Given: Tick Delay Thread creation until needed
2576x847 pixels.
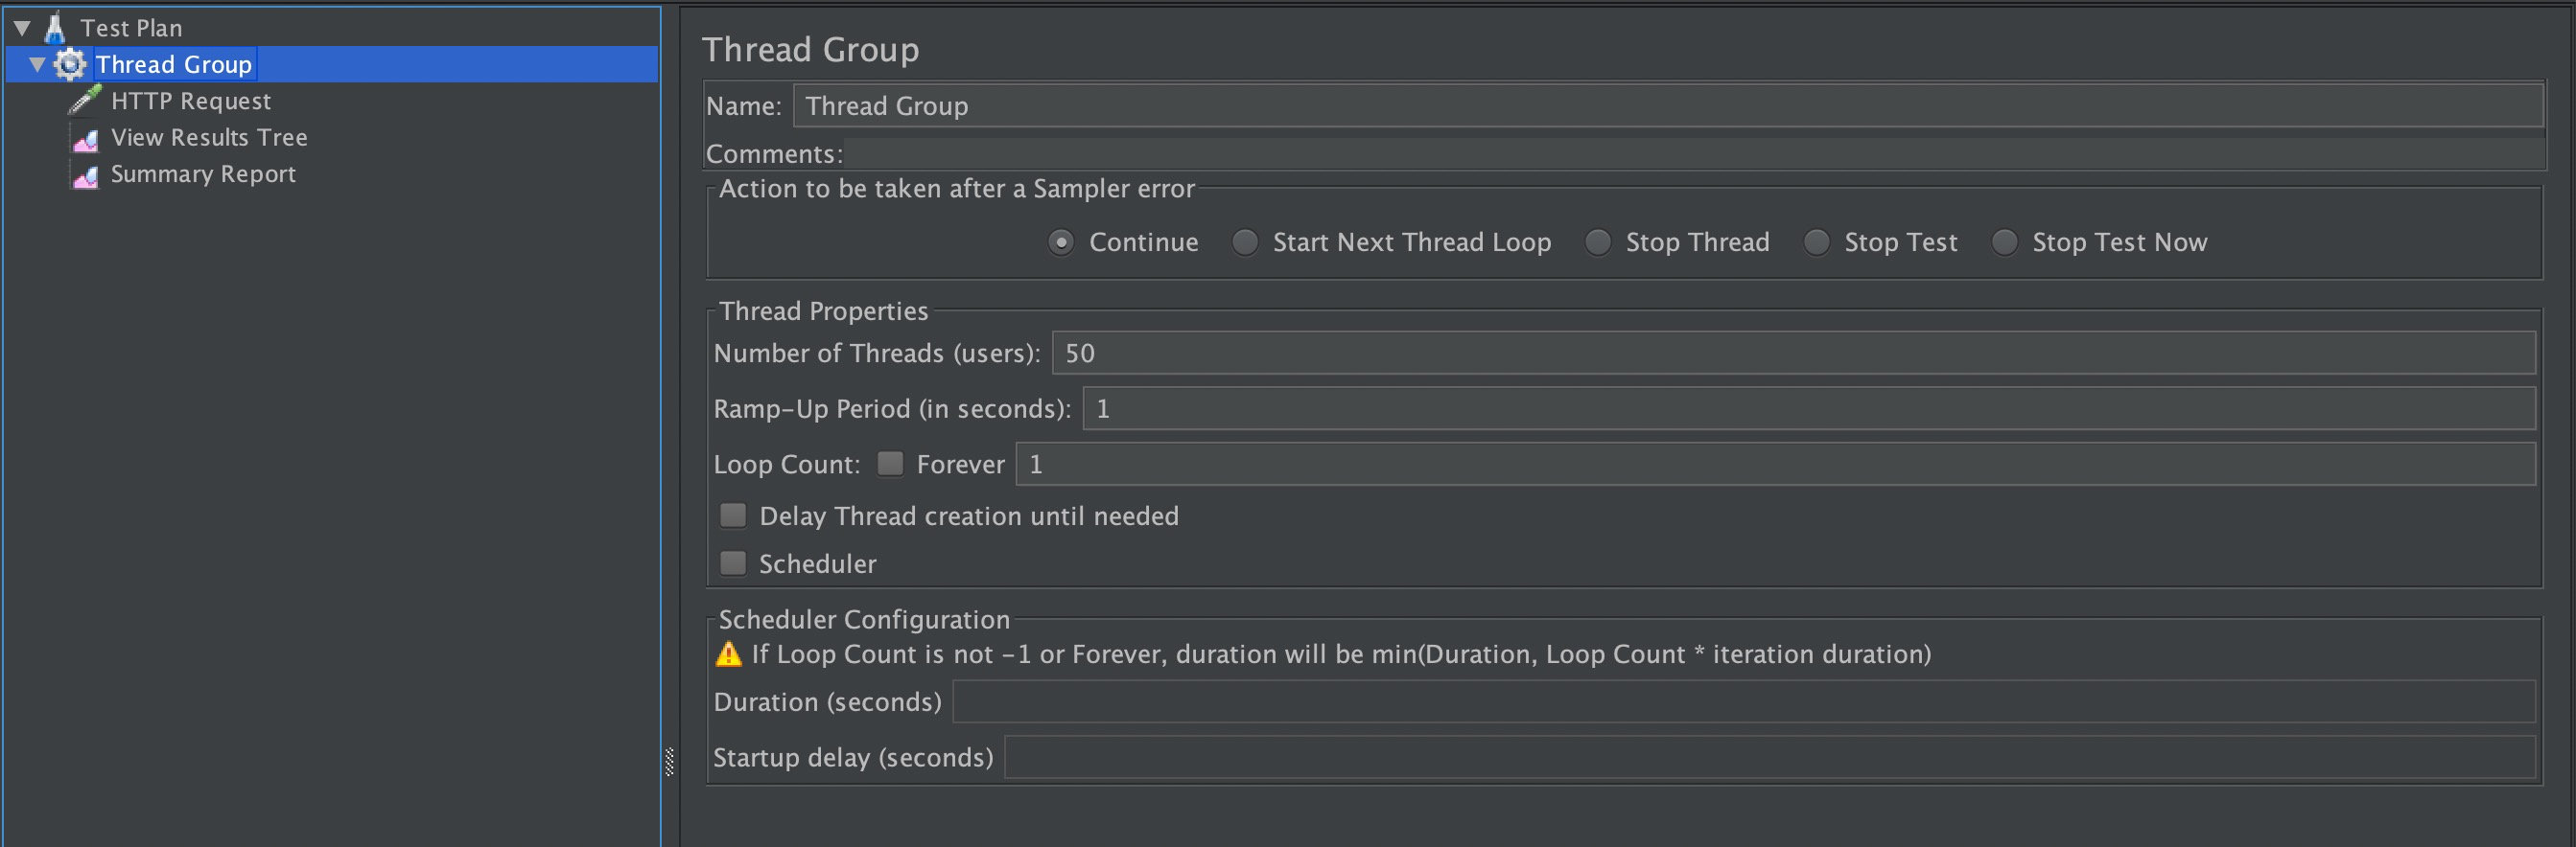Looking at the screenshot, I should [733, 515].
